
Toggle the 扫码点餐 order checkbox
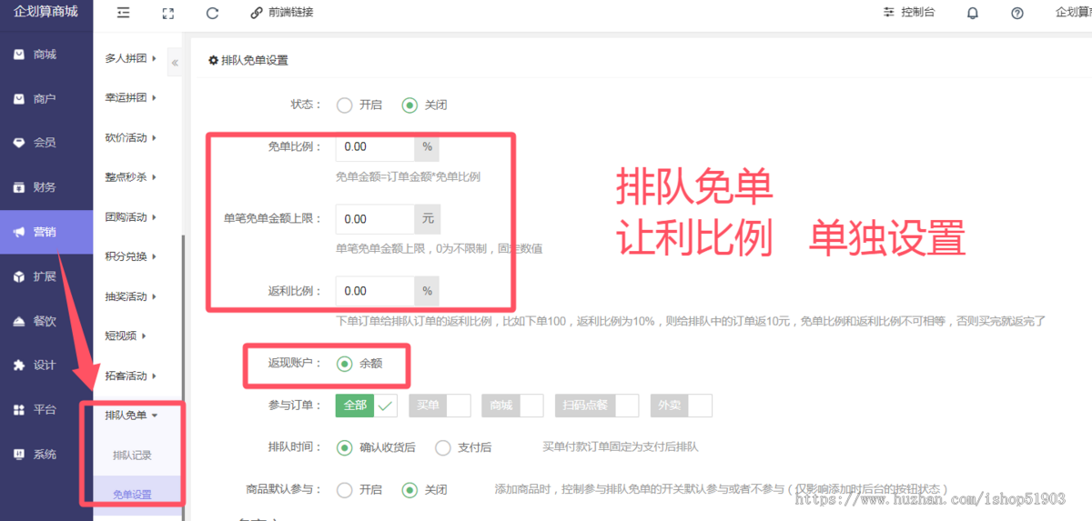click(x=597, y=406)
